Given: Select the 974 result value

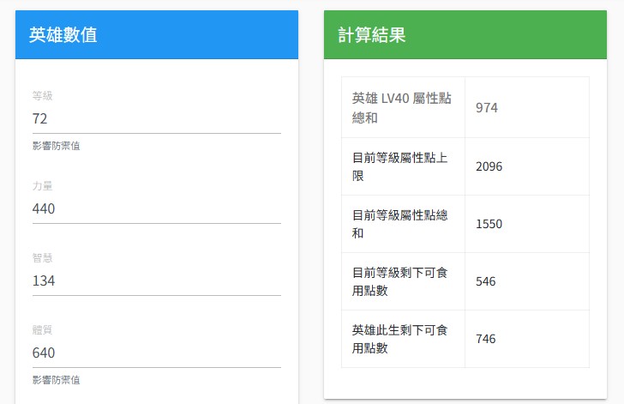Looking at the screenshot, I should (x=487, y=108).
